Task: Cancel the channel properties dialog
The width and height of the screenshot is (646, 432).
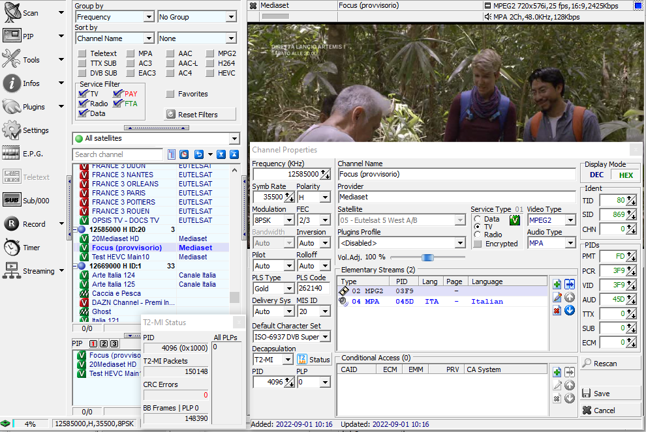Action: 610,410
